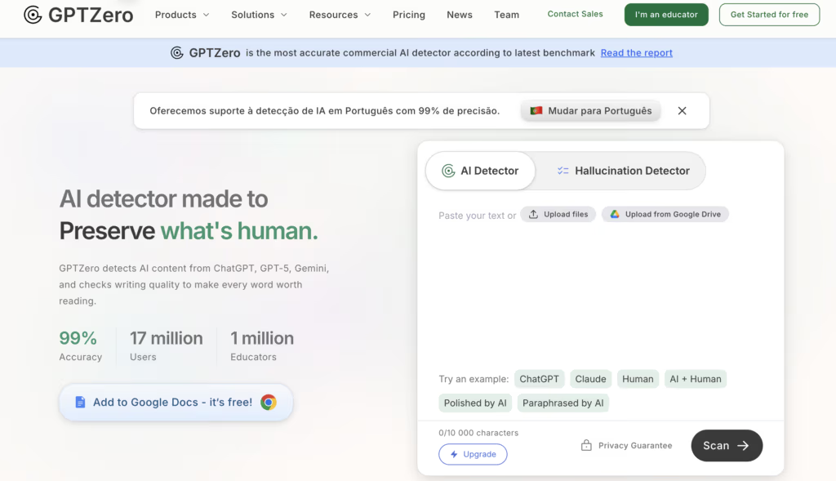Open the Pricing page
This screenshot has width=836, height=481.
point(408,15)
